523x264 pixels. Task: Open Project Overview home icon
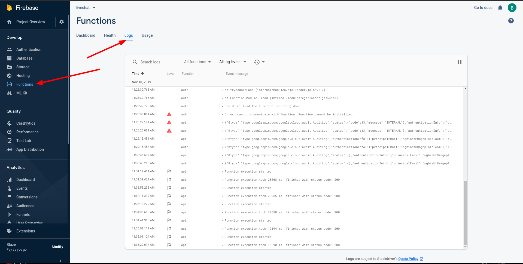pyautogui.click(x=9, y=22)
